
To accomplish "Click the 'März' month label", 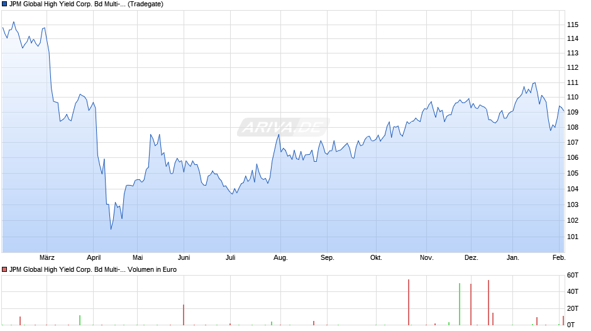I will pos(47,258).
